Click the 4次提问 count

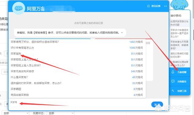[x=138, y=95]
